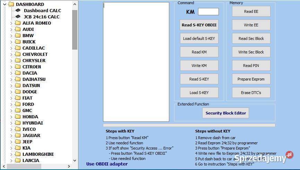Expand the ALFA ROMEO tree node
The width and height of the screenshot is (300, 170).
pos(11,23)
